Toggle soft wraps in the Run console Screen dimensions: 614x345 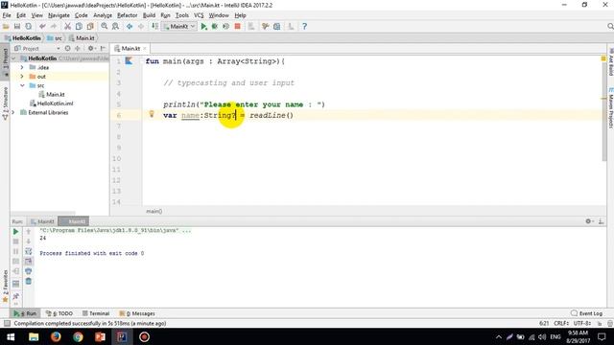(x=29, y=251)
